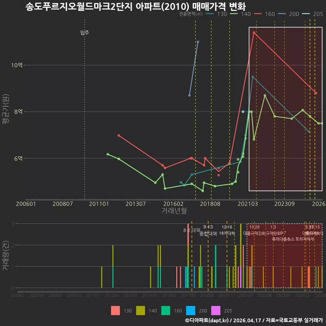Screen dimensions: 326x326
Task: Click the top legend entry 205
Action: pyautogui.click(x=312, y=14)
